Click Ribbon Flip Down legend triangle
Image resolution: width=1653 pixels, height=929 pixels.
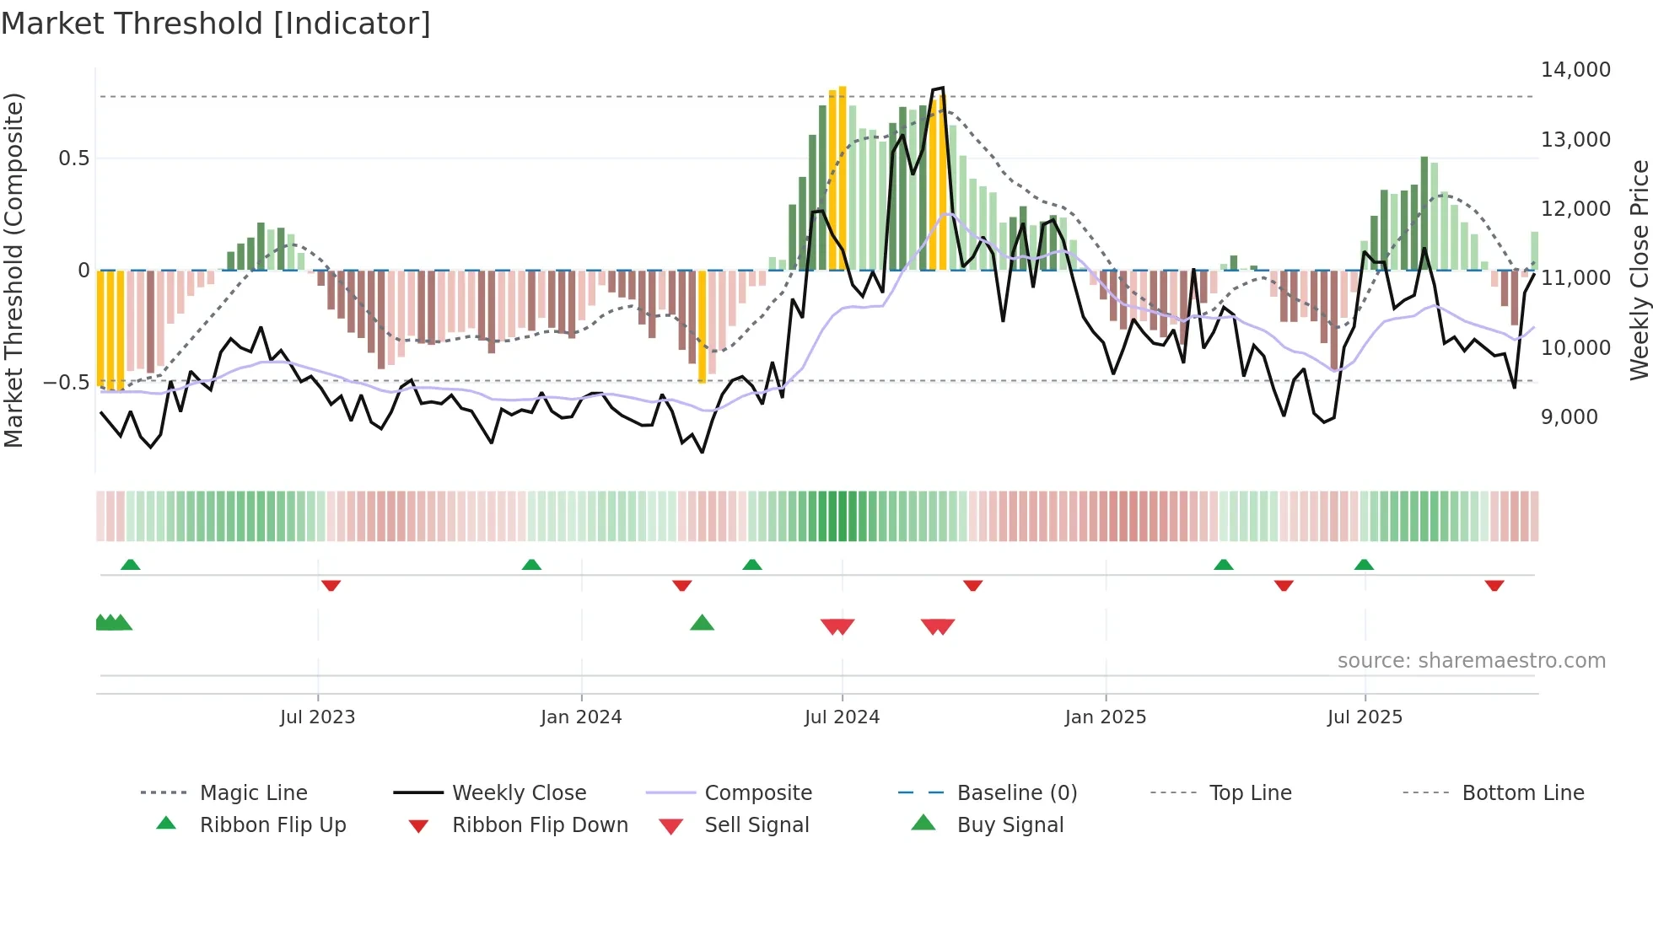tap(418, 825)
